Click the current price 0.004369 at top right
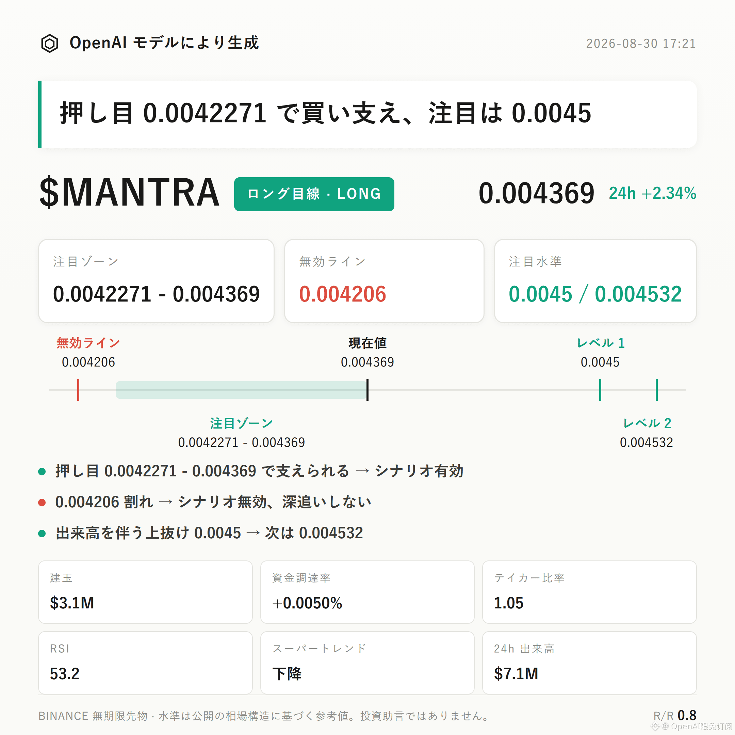This screenshot has width=735, height=735. tap(536, 193)
